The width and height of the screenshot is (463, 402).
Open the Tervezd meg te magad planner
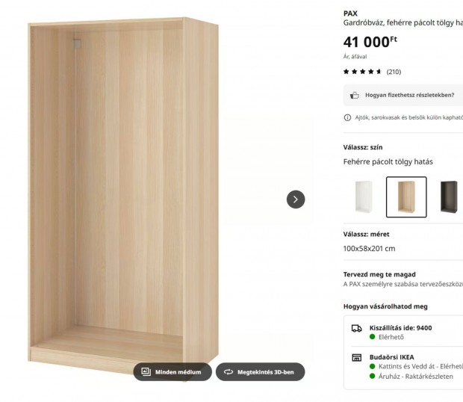379,274
